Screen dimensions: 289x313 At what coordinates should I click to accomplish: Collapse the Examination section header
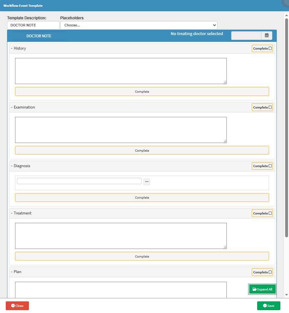click(x=24, y=107)
